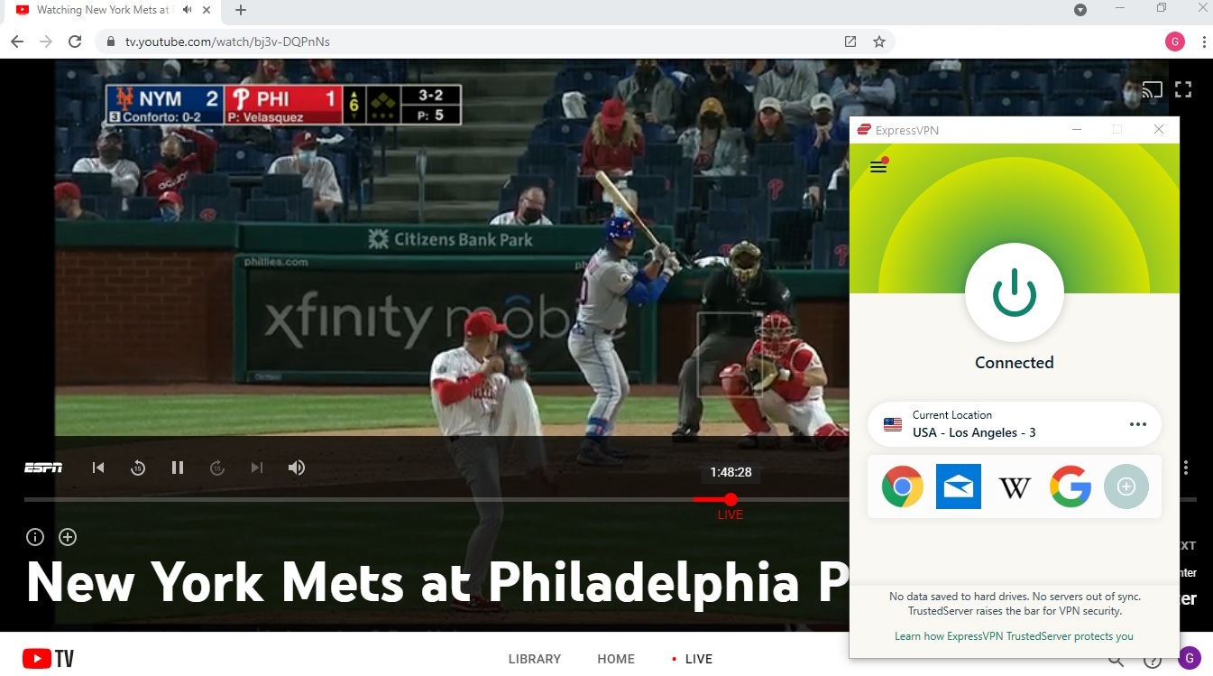The height and width of the screenshot is (676, 1213).
Task: Pause the live baseball stream
Action: click(177, 468)
